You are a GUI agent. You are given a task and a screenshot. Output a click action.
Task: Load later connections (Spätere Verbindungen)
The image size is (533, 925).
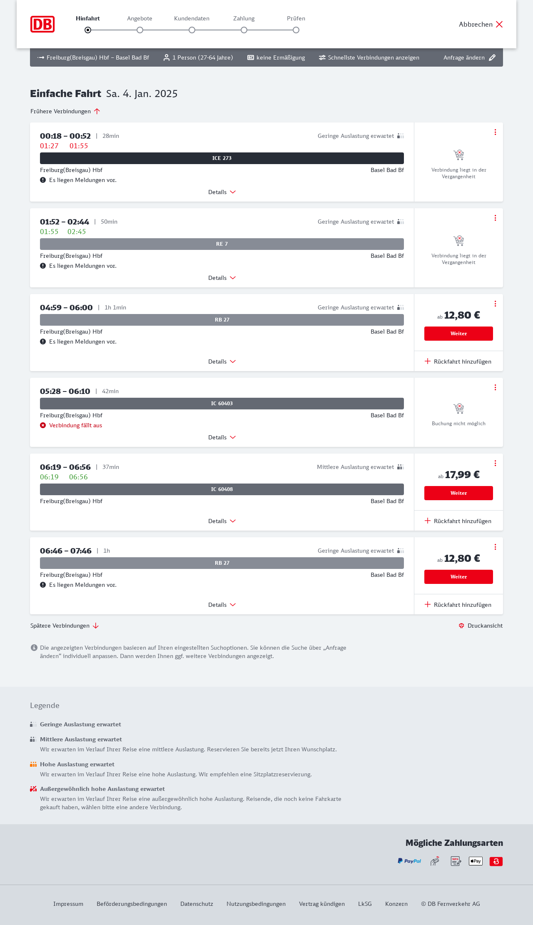(64, 626)
